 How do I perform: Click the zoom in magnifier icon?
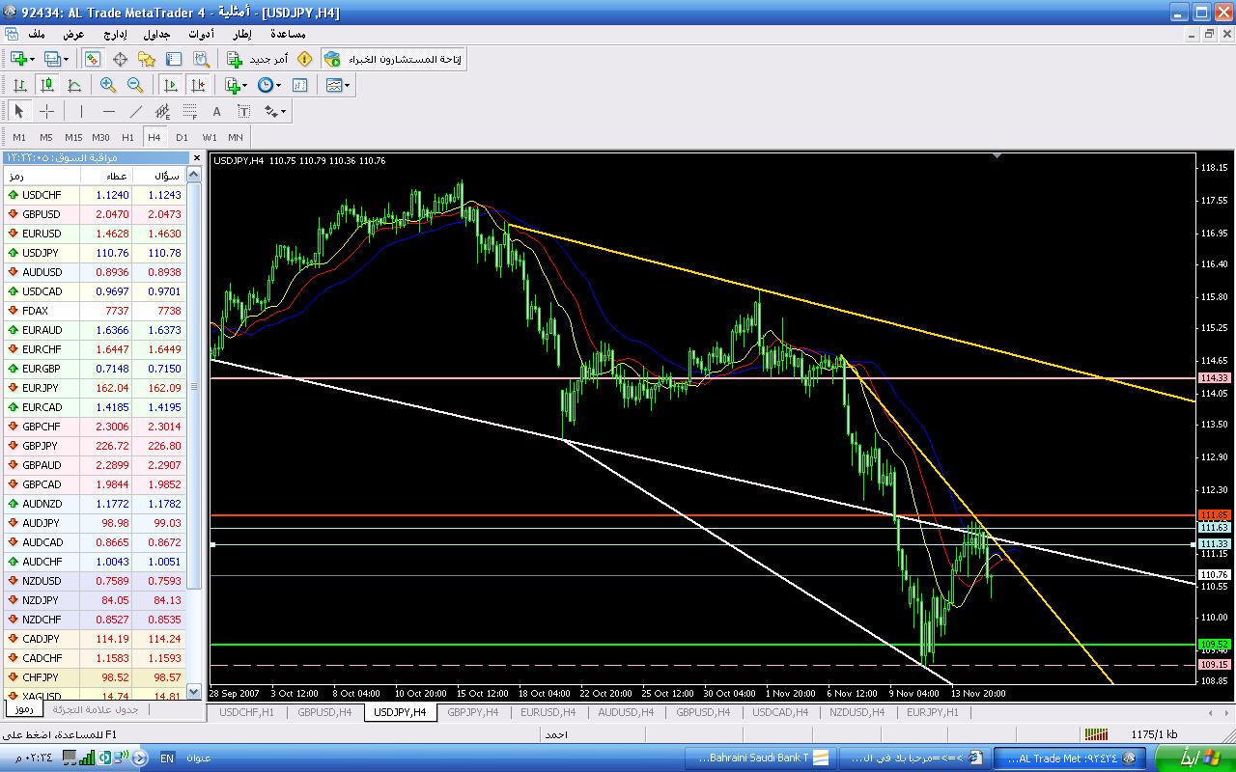click(108, 85)
